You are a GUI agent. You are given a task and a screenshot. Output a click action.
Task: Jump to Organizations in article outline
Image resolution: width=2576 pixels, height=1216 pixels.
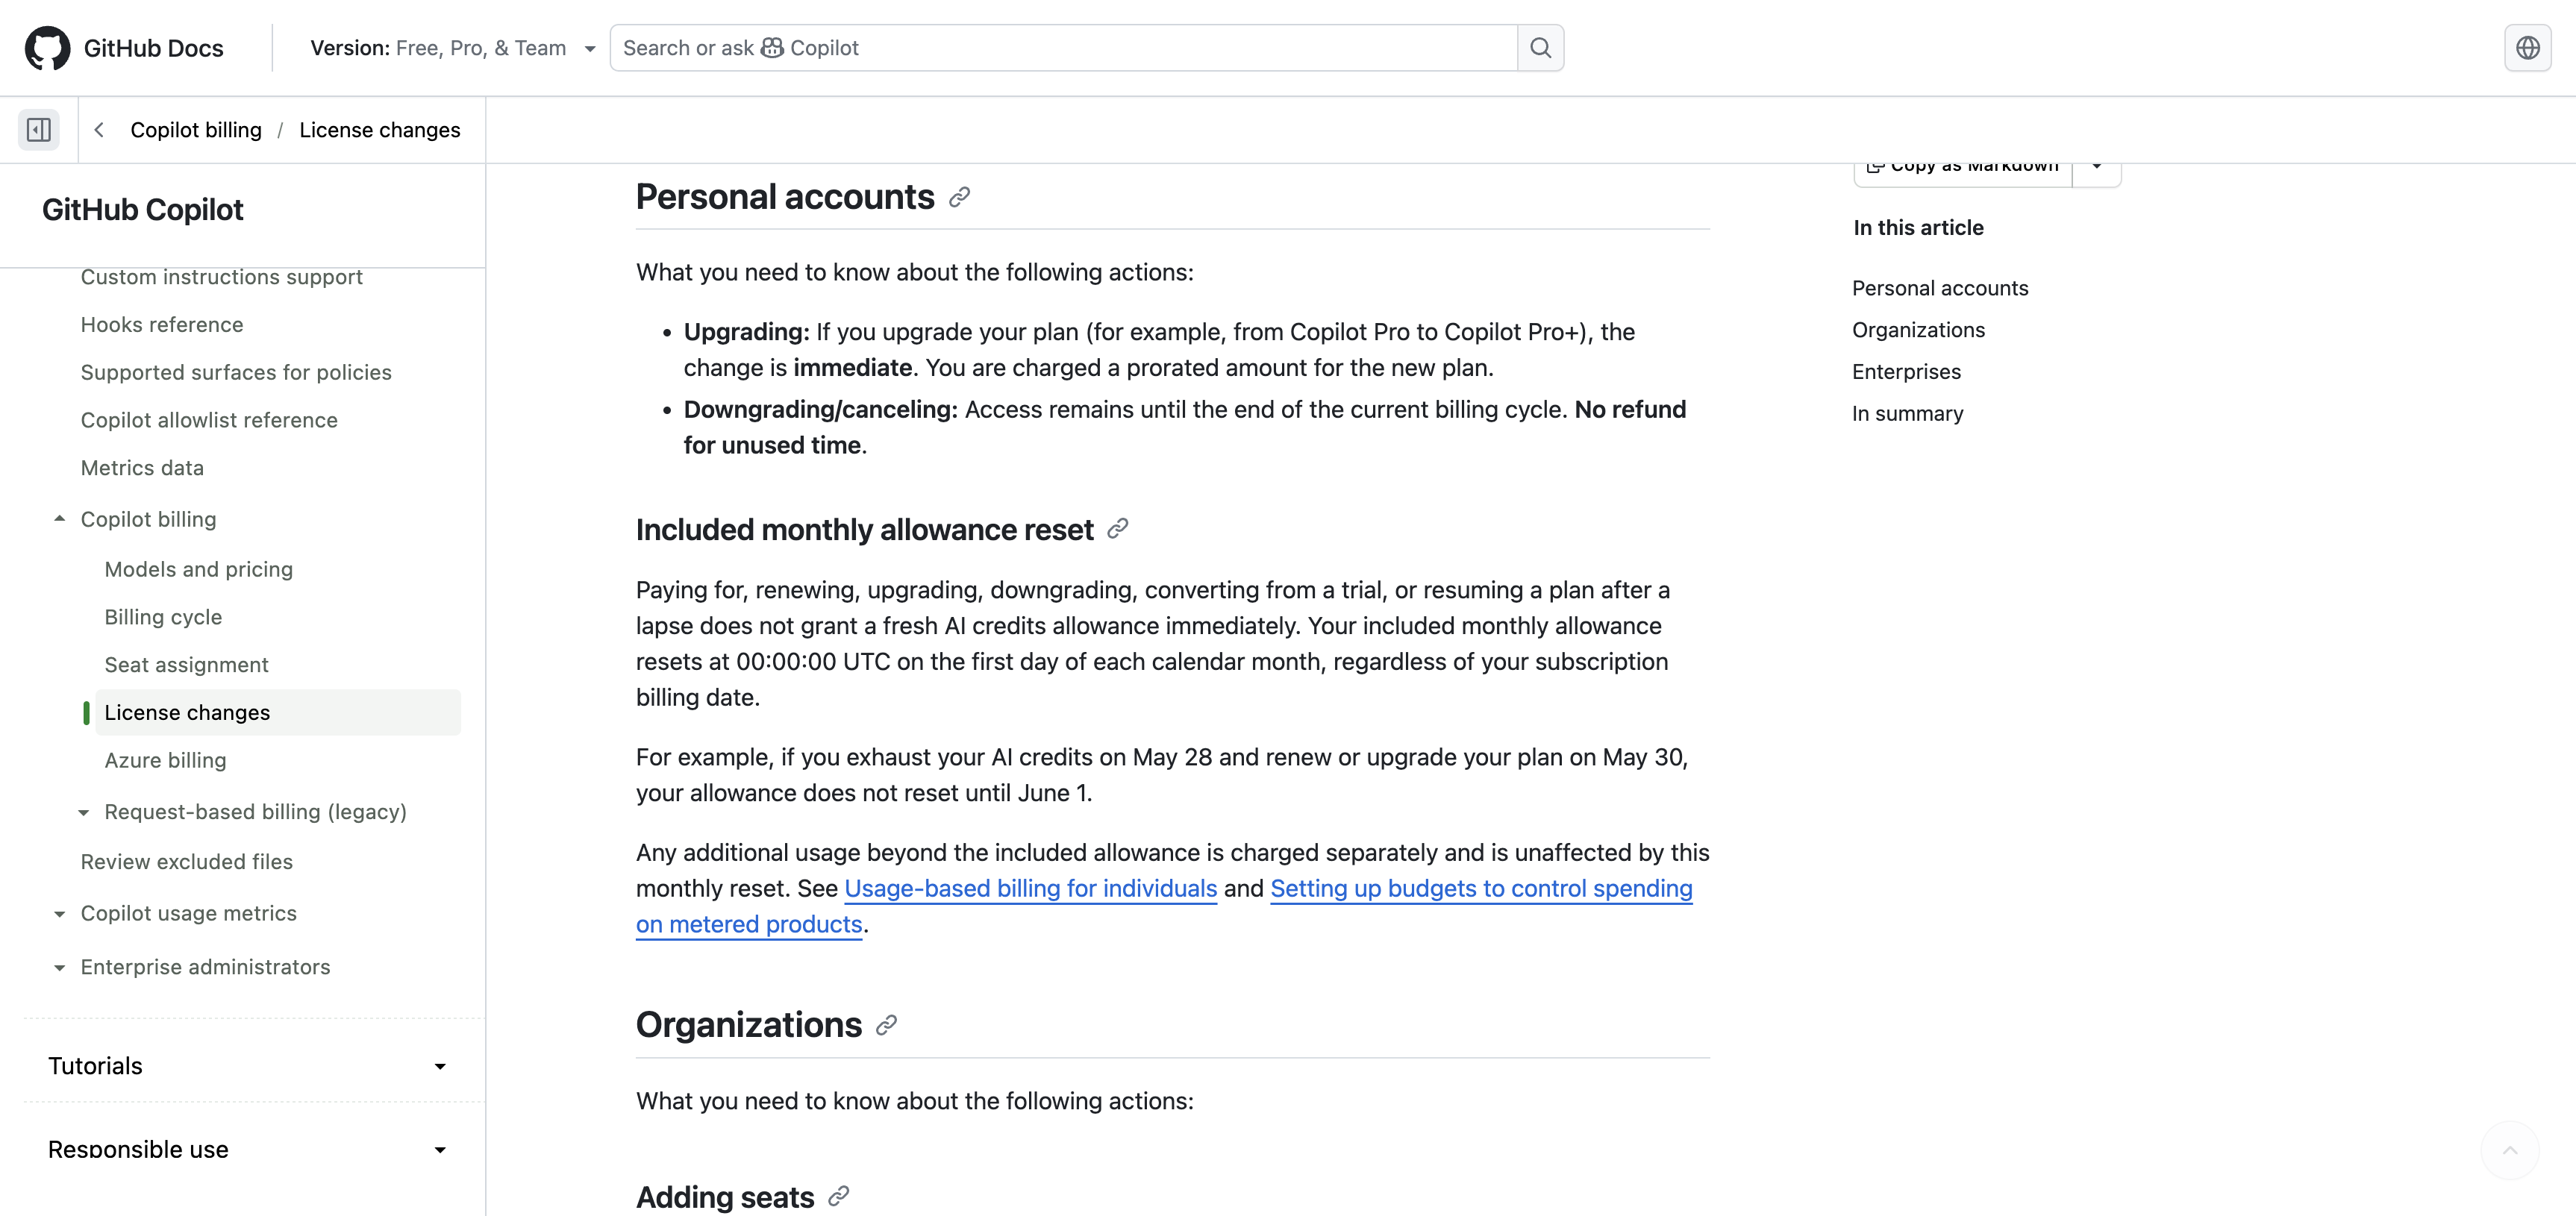[x=1918, y=330]
